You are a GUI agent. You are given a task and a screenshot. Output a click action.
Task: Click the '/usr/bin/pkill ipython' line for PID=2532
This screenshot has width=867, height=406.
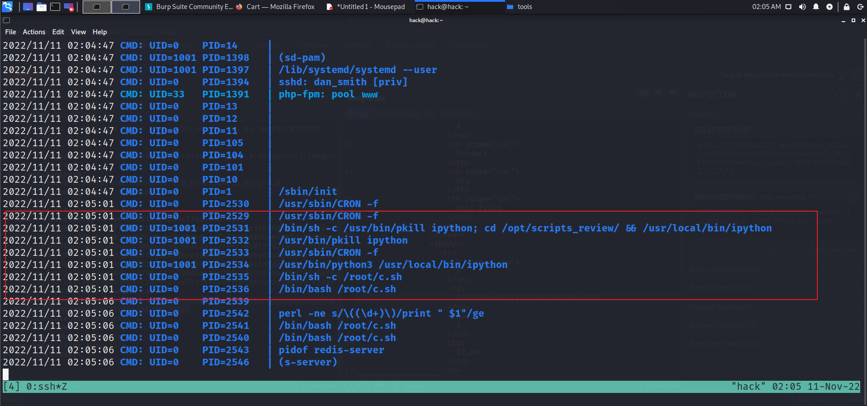(x=343, y=240)
